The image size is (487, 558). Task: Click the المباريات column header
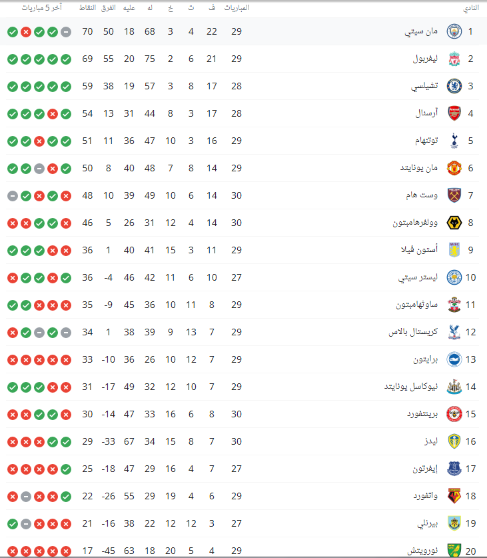pos(235,8)
